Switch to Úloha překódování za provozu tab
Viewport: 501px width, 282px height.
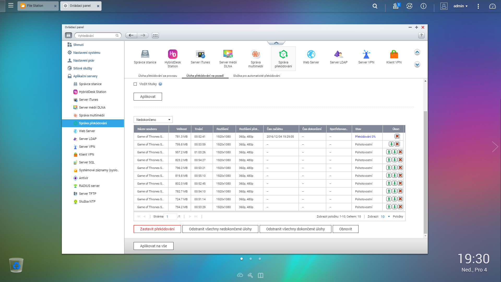158,76
